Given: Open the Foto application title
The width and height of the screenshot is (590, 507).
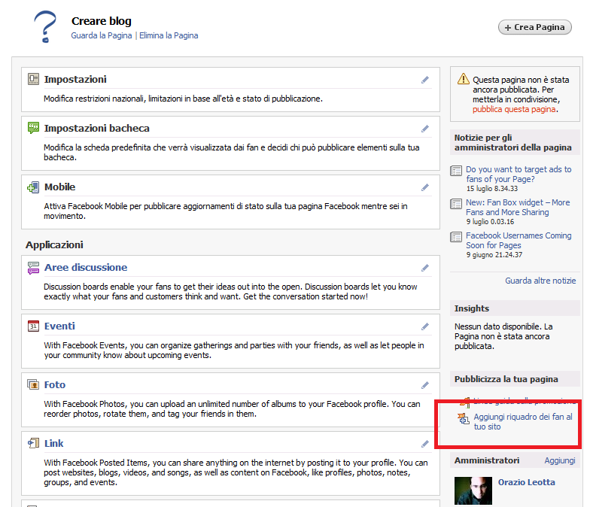Looking at the screenshot, I should click(54, 385).
